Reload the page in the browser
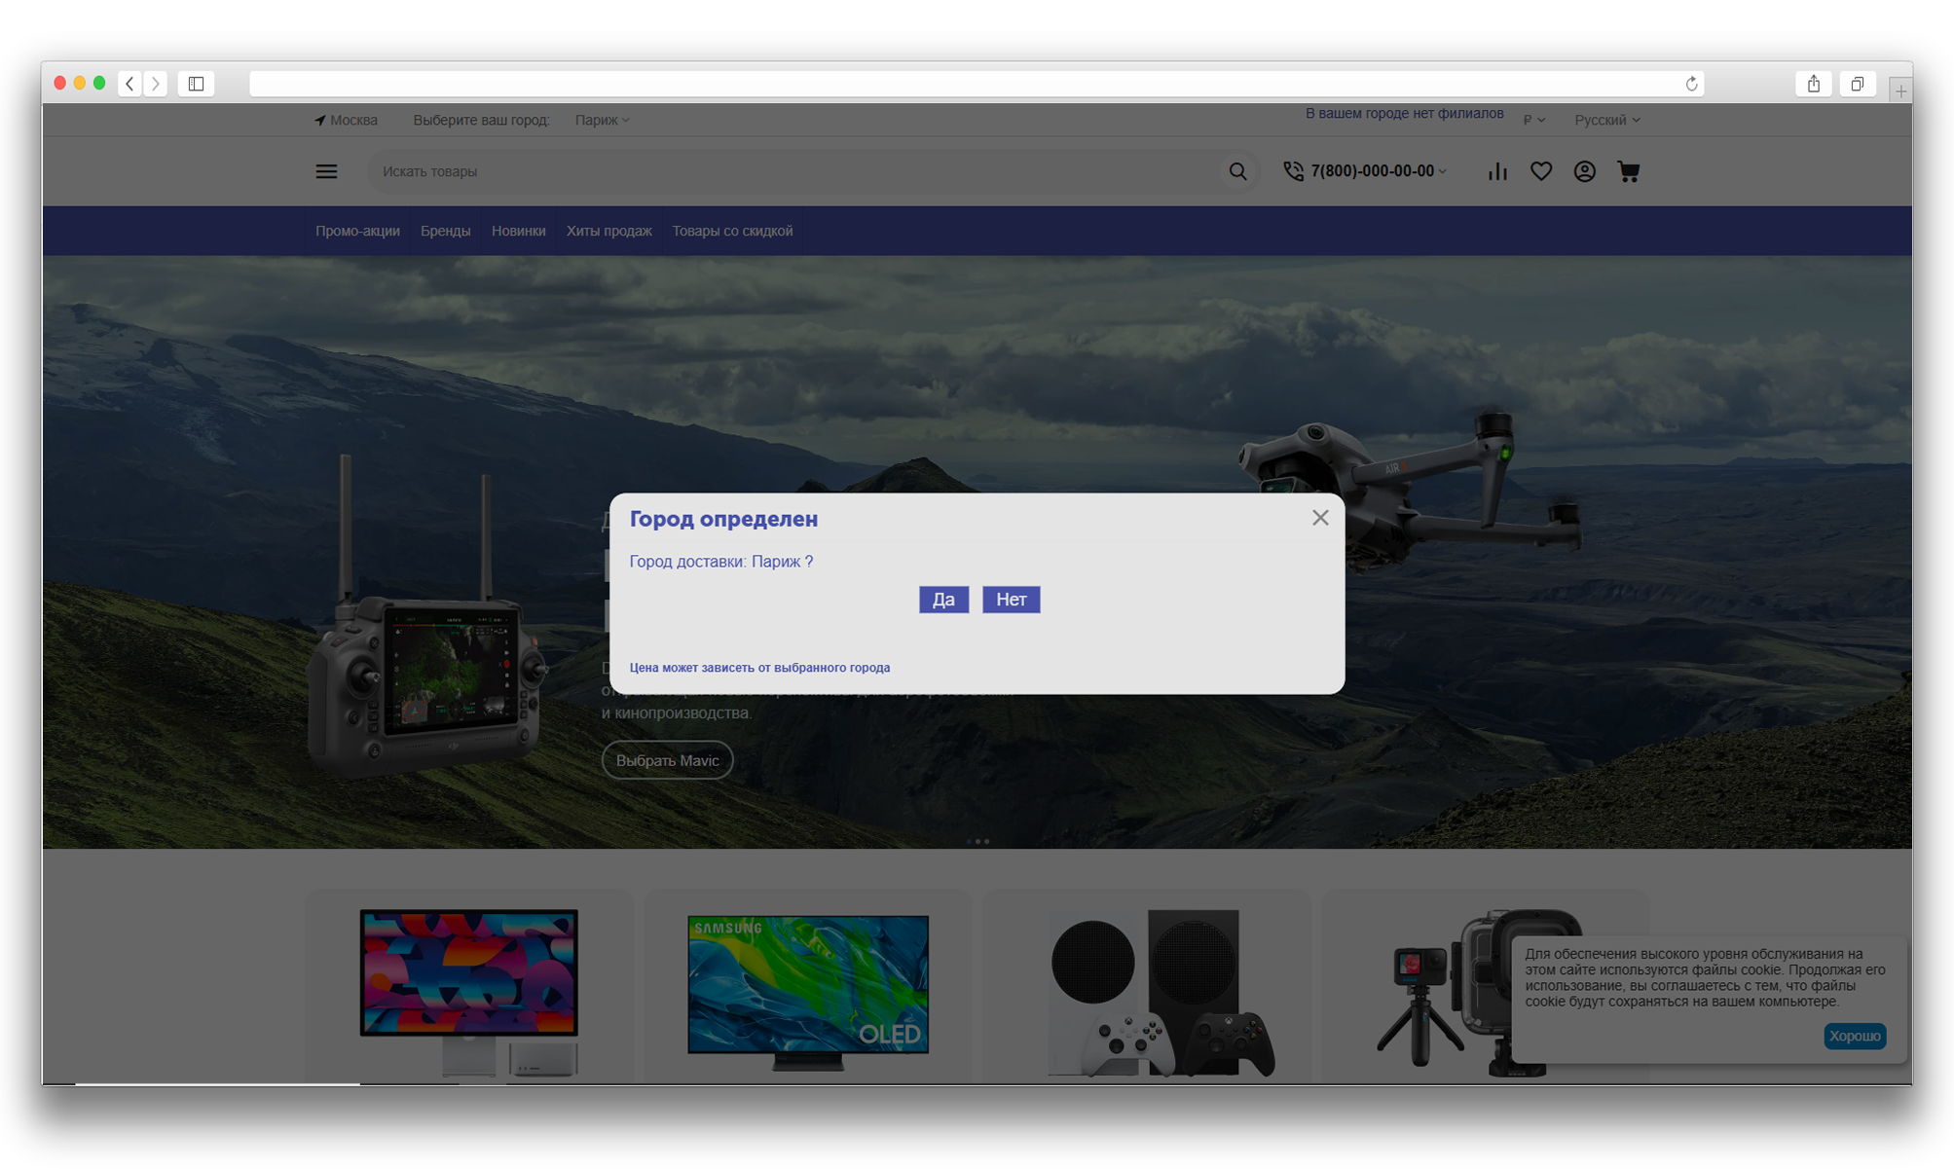Screen dimensions: 1954x1169 (x=1692, y=84)
